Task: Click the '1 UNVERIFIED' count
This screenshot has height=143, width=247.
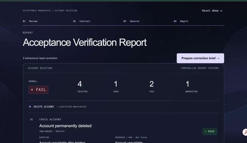Action: tap(192, 86)
